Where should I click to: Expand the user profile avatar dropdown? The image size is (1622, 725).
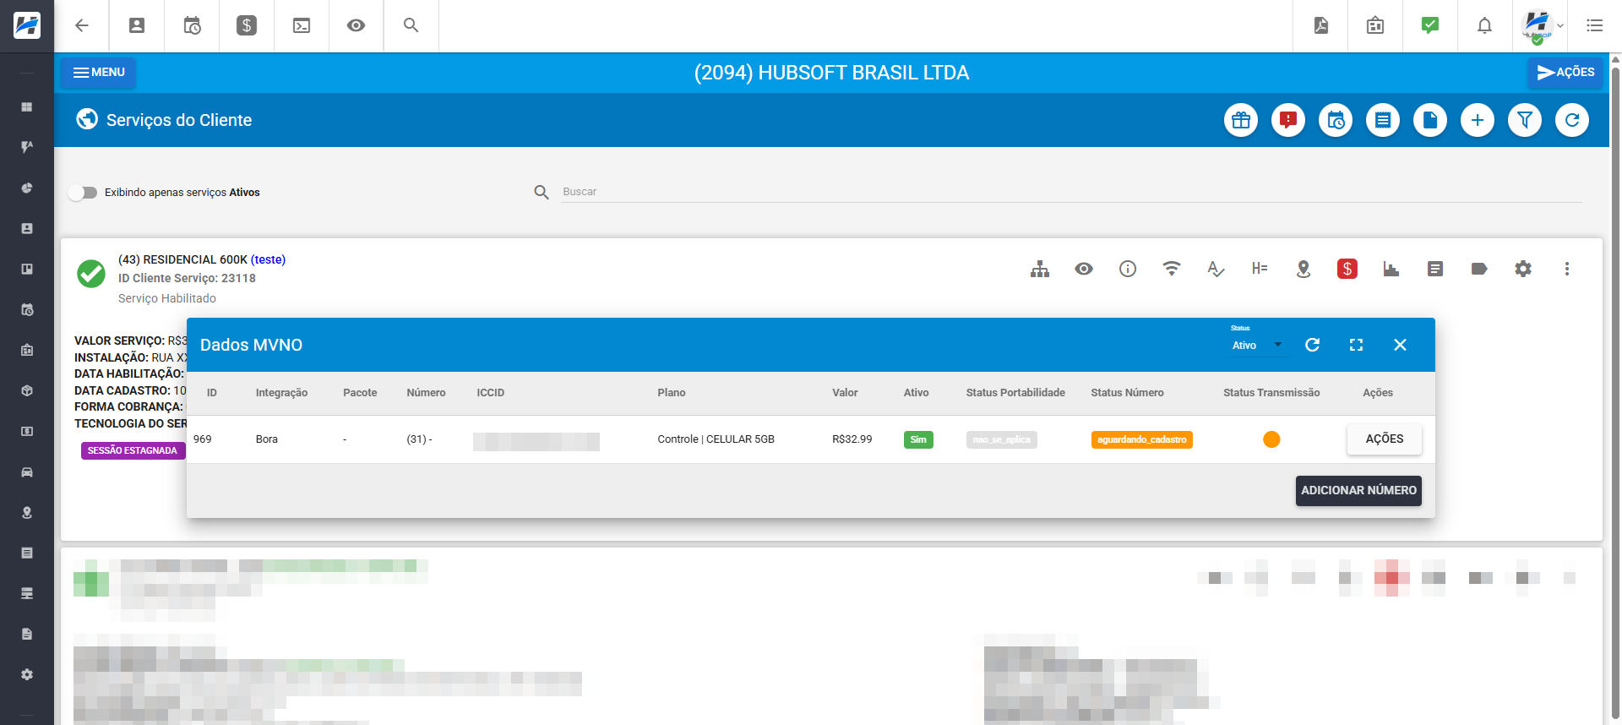point(1543,26)
